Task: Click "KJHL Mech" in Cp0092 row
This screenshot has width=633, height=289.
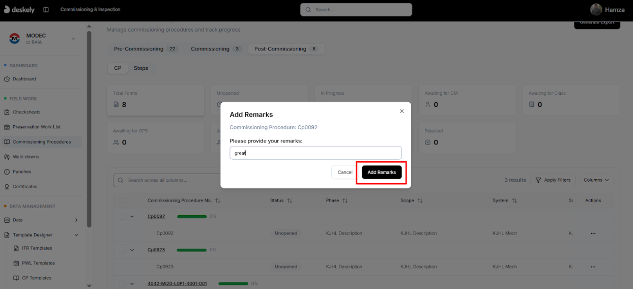Action: tap(505, 234)
